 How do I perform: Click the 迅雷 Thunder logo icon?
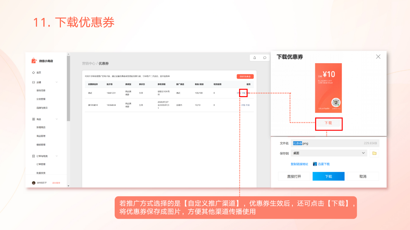tap(315, 164)
